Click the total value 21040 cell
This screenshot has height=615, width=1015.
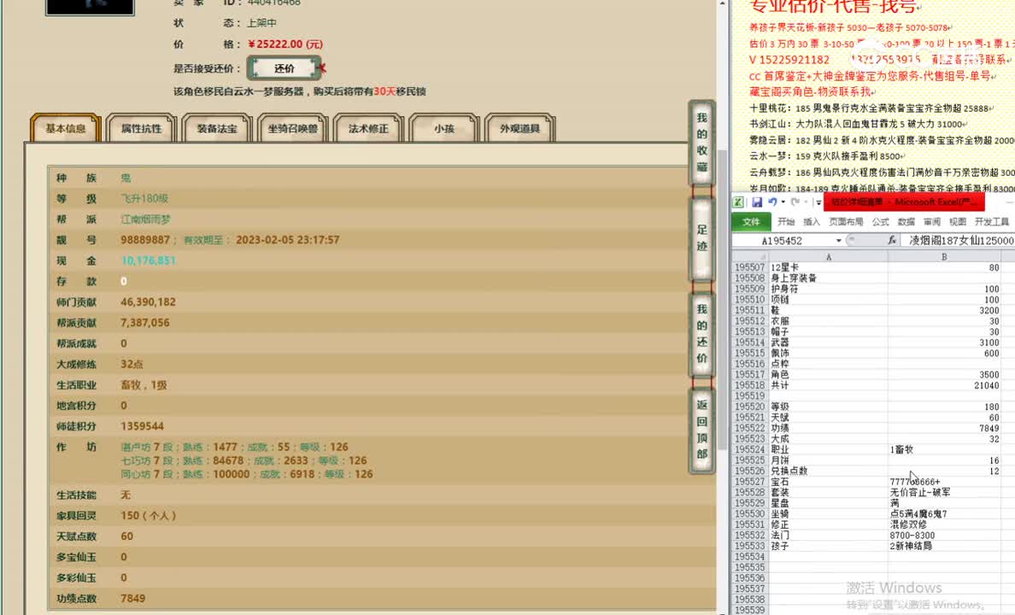pyautogui.click(x=944, y=385)
